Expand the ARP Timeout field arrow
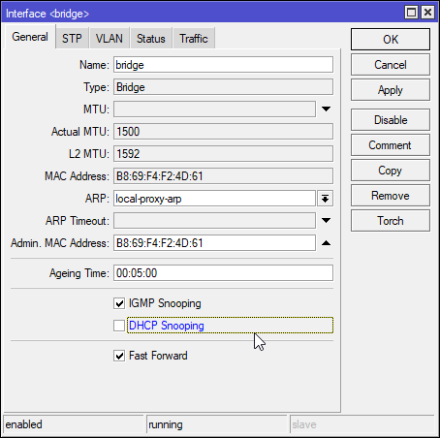The height and width of the screenshot is (438, 440). click(x=326, y=221)
